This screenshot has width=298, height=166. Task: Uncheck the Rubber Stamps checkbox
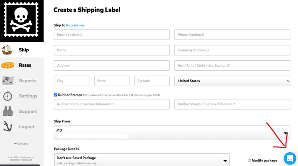click(56, 95)
